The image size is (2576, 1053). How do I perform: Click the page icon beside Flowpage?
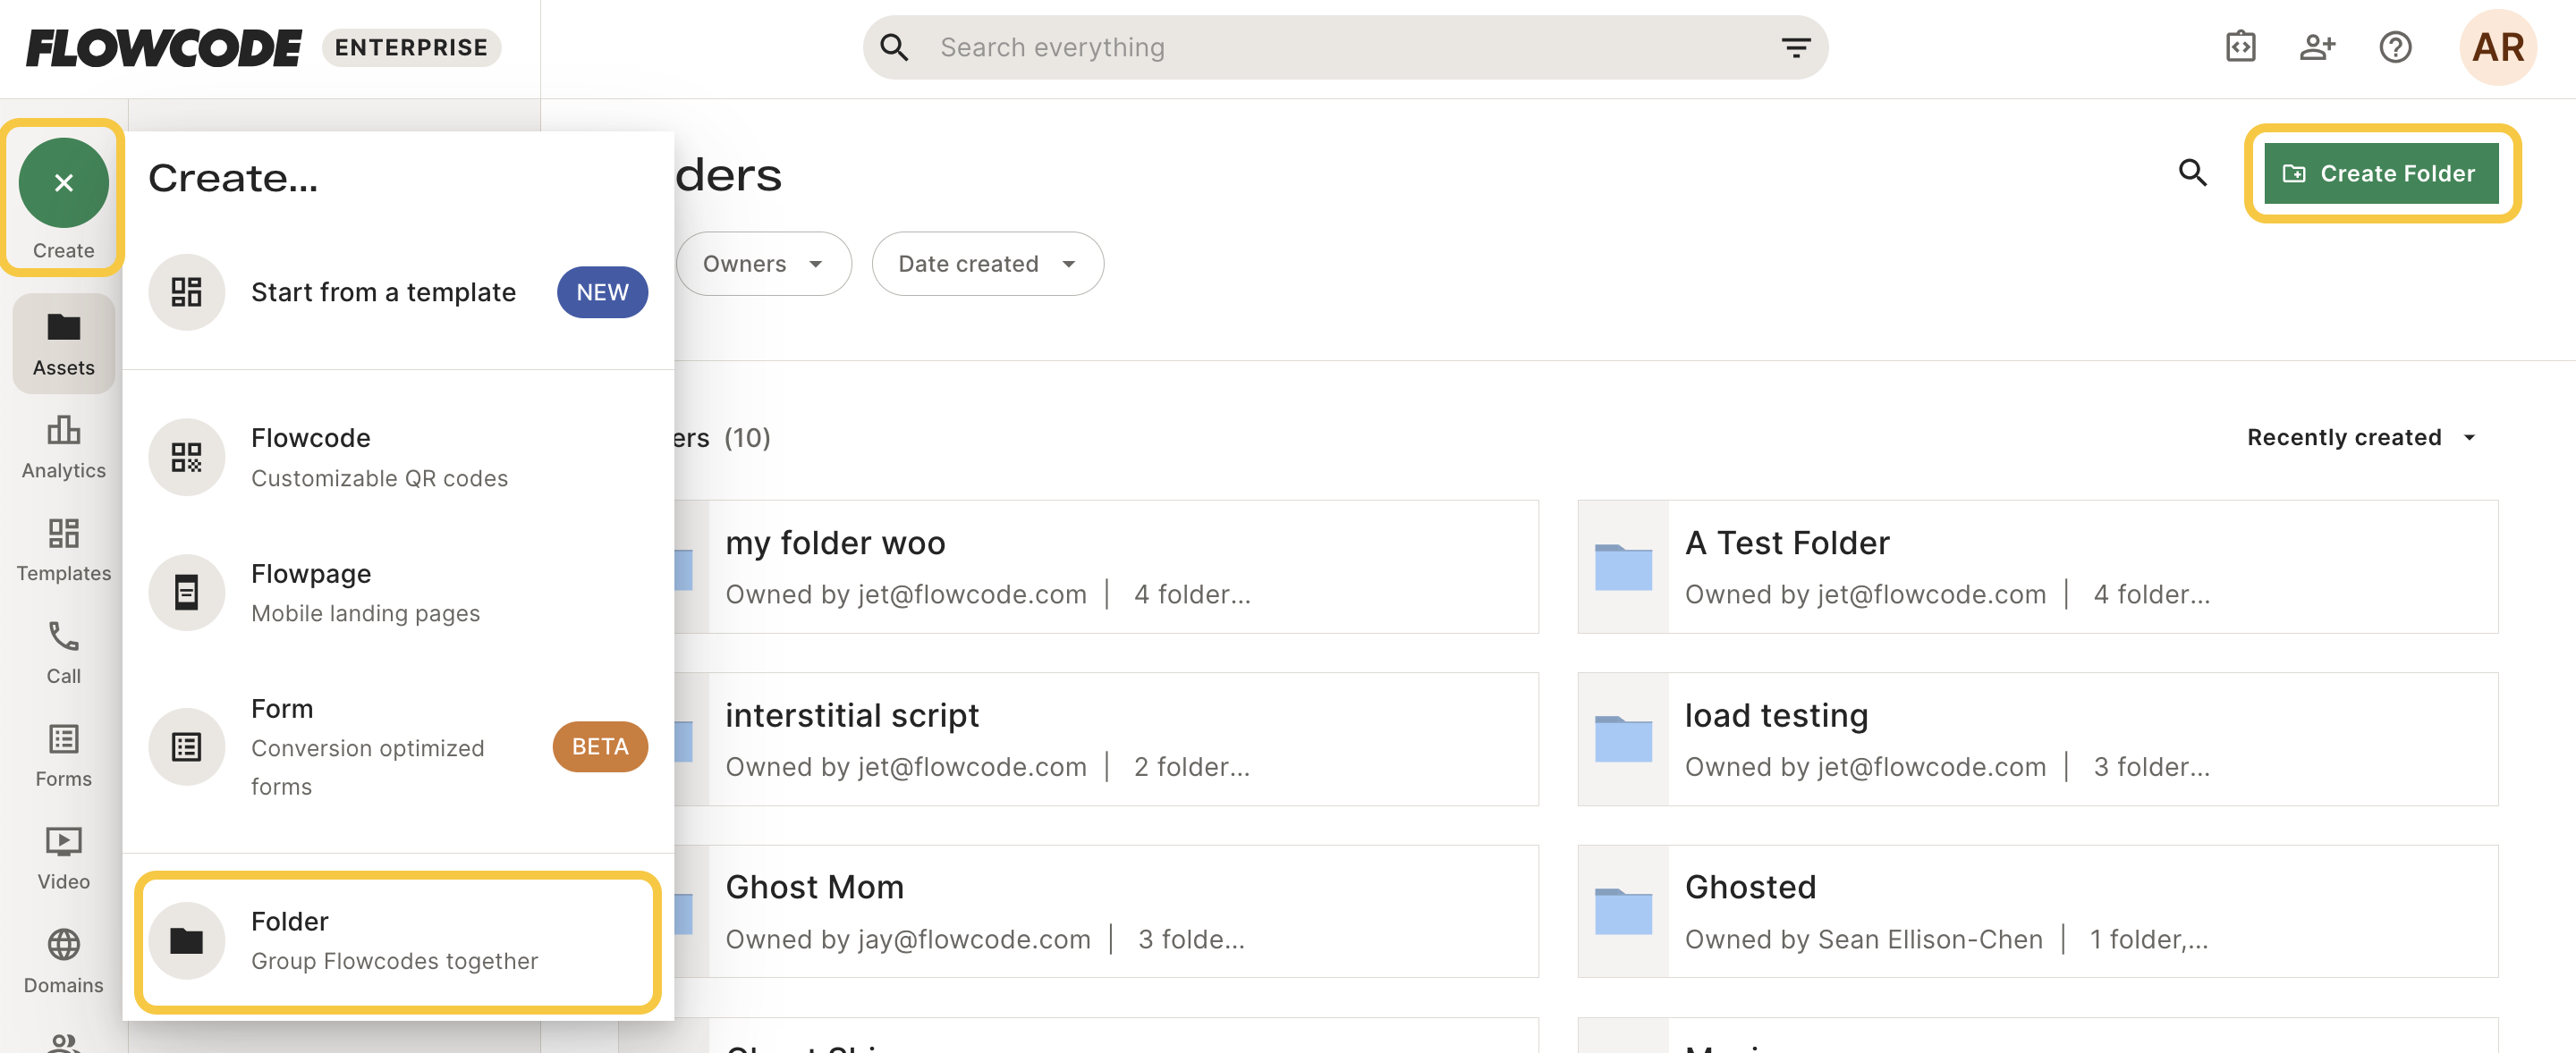pos(186,593)
